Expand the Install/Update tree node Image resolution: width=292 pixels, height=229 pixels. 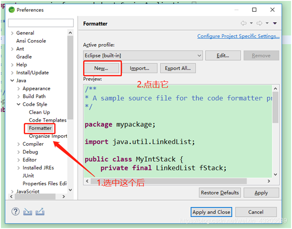[x=12, y=73]
